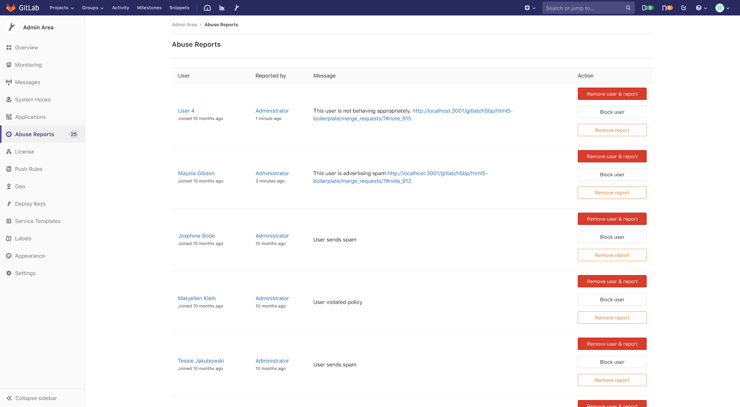Open merge requests counter showing 6
Viewport: 740px width, 407px height.
667,7
